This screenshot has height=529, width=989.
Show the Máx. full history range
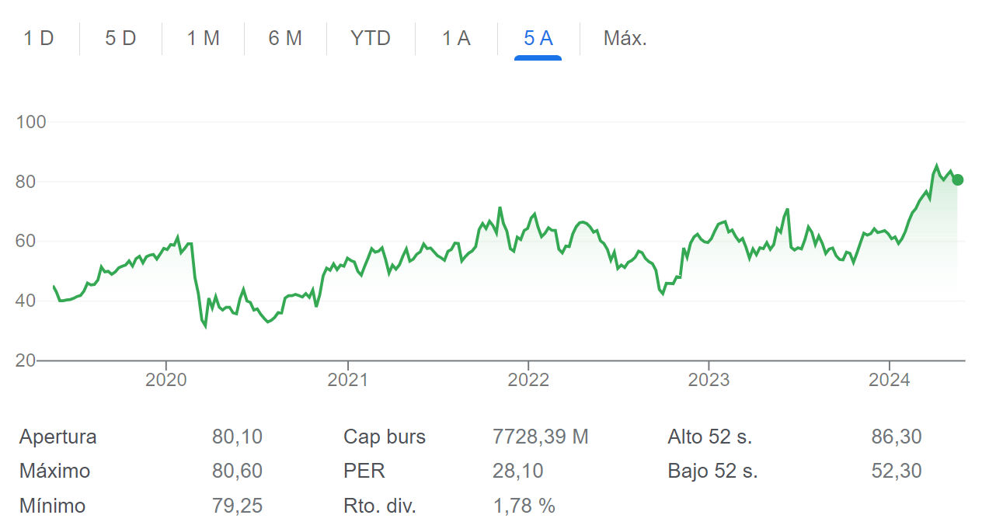pyautogui.click(x=625, y=38)
